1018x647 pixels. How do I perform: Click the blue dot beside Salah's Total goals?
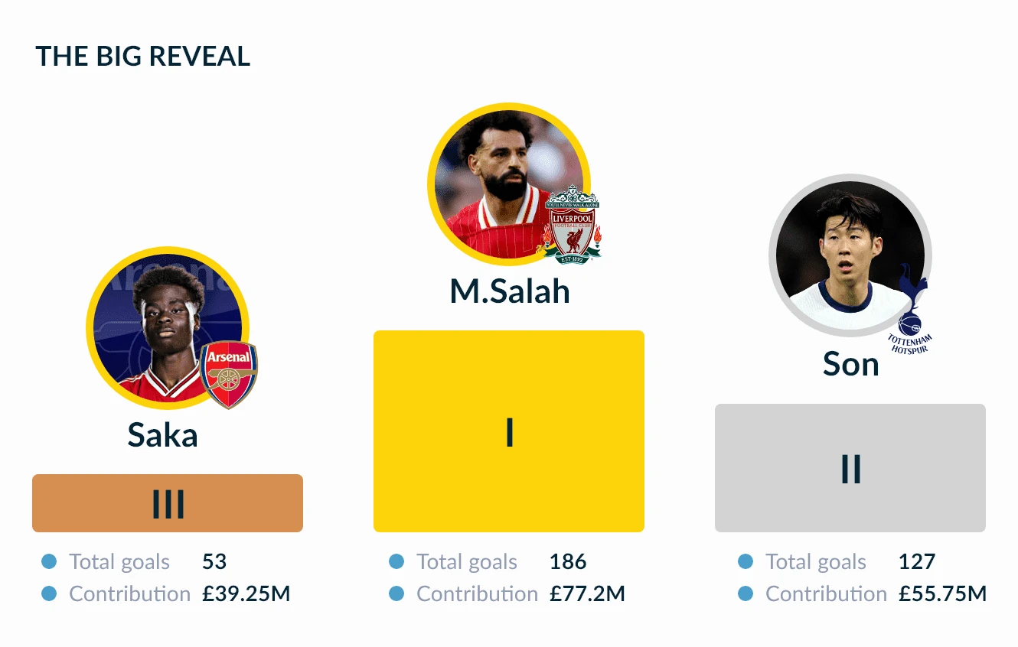[396, 562]
